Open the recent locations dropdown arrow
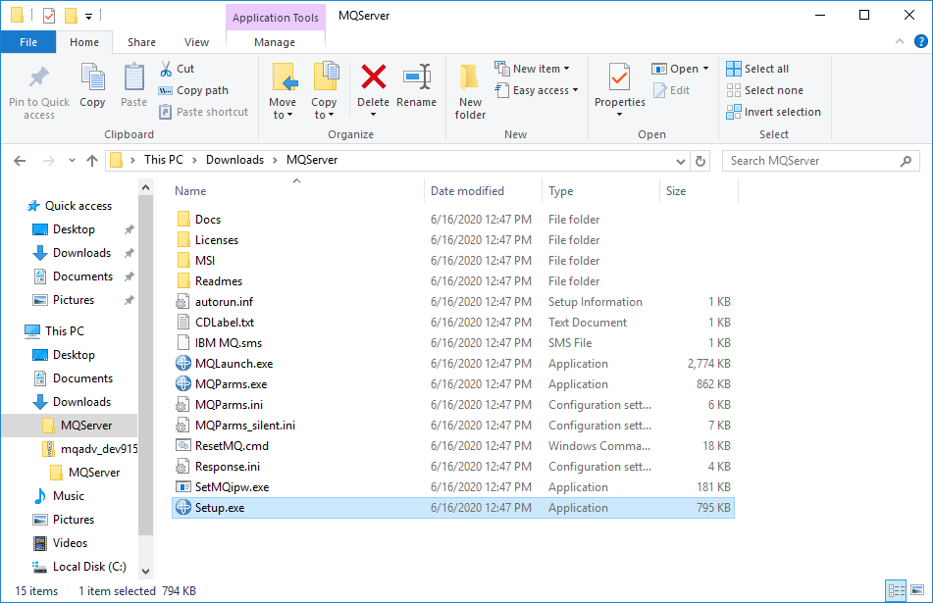 coord(72,161)
